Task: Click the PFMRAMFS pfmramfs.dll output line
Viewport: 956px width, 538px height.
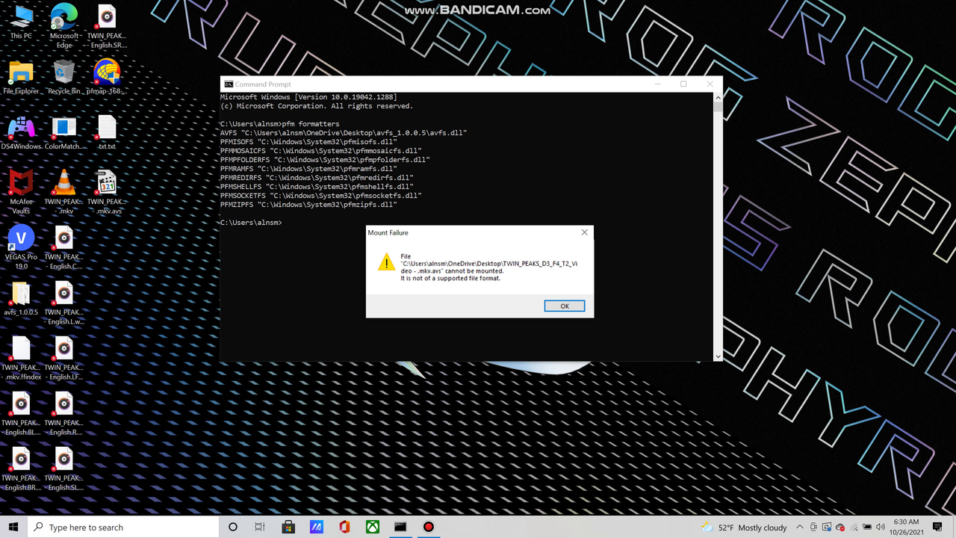Action: (308, 169)
